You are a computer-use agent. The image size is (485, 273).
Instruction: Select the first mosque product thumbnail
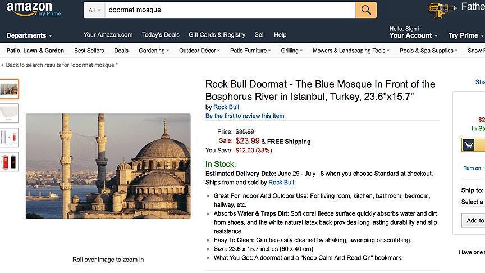9,89
